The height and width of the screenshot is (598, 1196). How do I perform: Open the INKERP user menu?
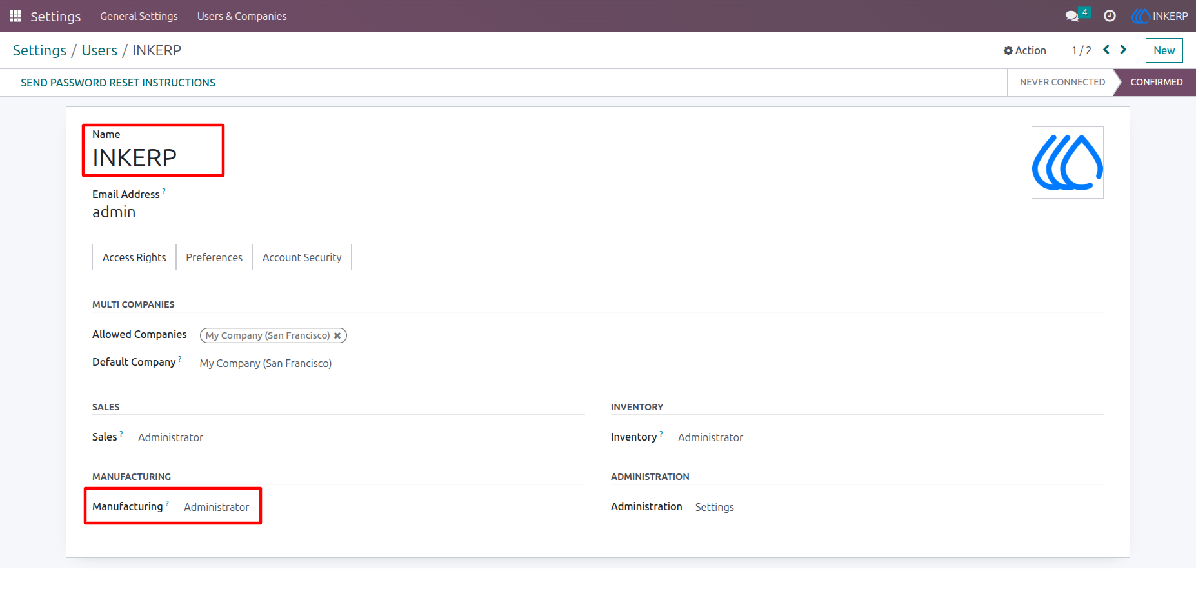coord(1160,16)
